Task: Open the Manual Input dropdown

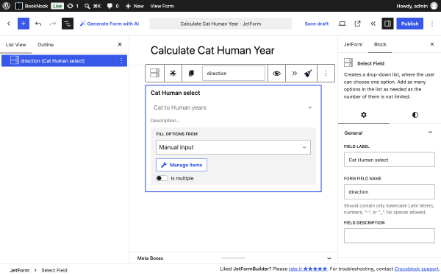Action: (x=233, y=147)
